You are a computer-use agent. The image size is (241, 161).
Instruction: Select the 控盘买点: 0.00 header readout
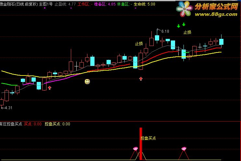(57, 124)
